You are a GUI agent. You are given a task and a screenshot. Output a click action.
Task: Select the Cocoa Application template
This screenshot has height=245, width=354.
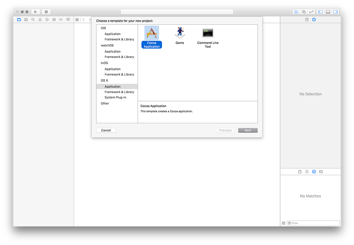pos(152,37)
